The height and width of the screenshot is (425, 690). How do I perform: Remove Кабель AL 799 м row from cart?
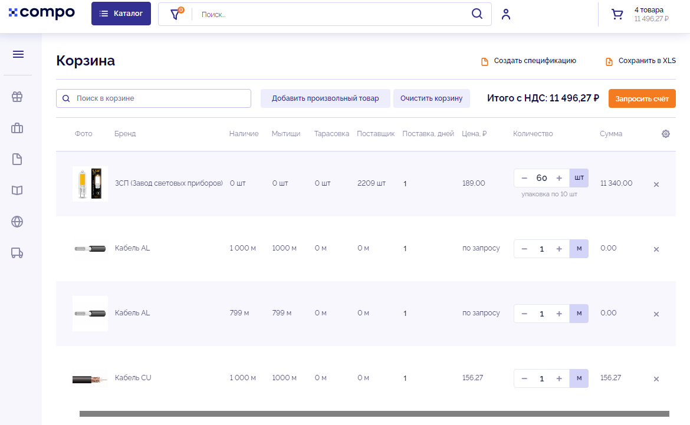coord(656,314)
